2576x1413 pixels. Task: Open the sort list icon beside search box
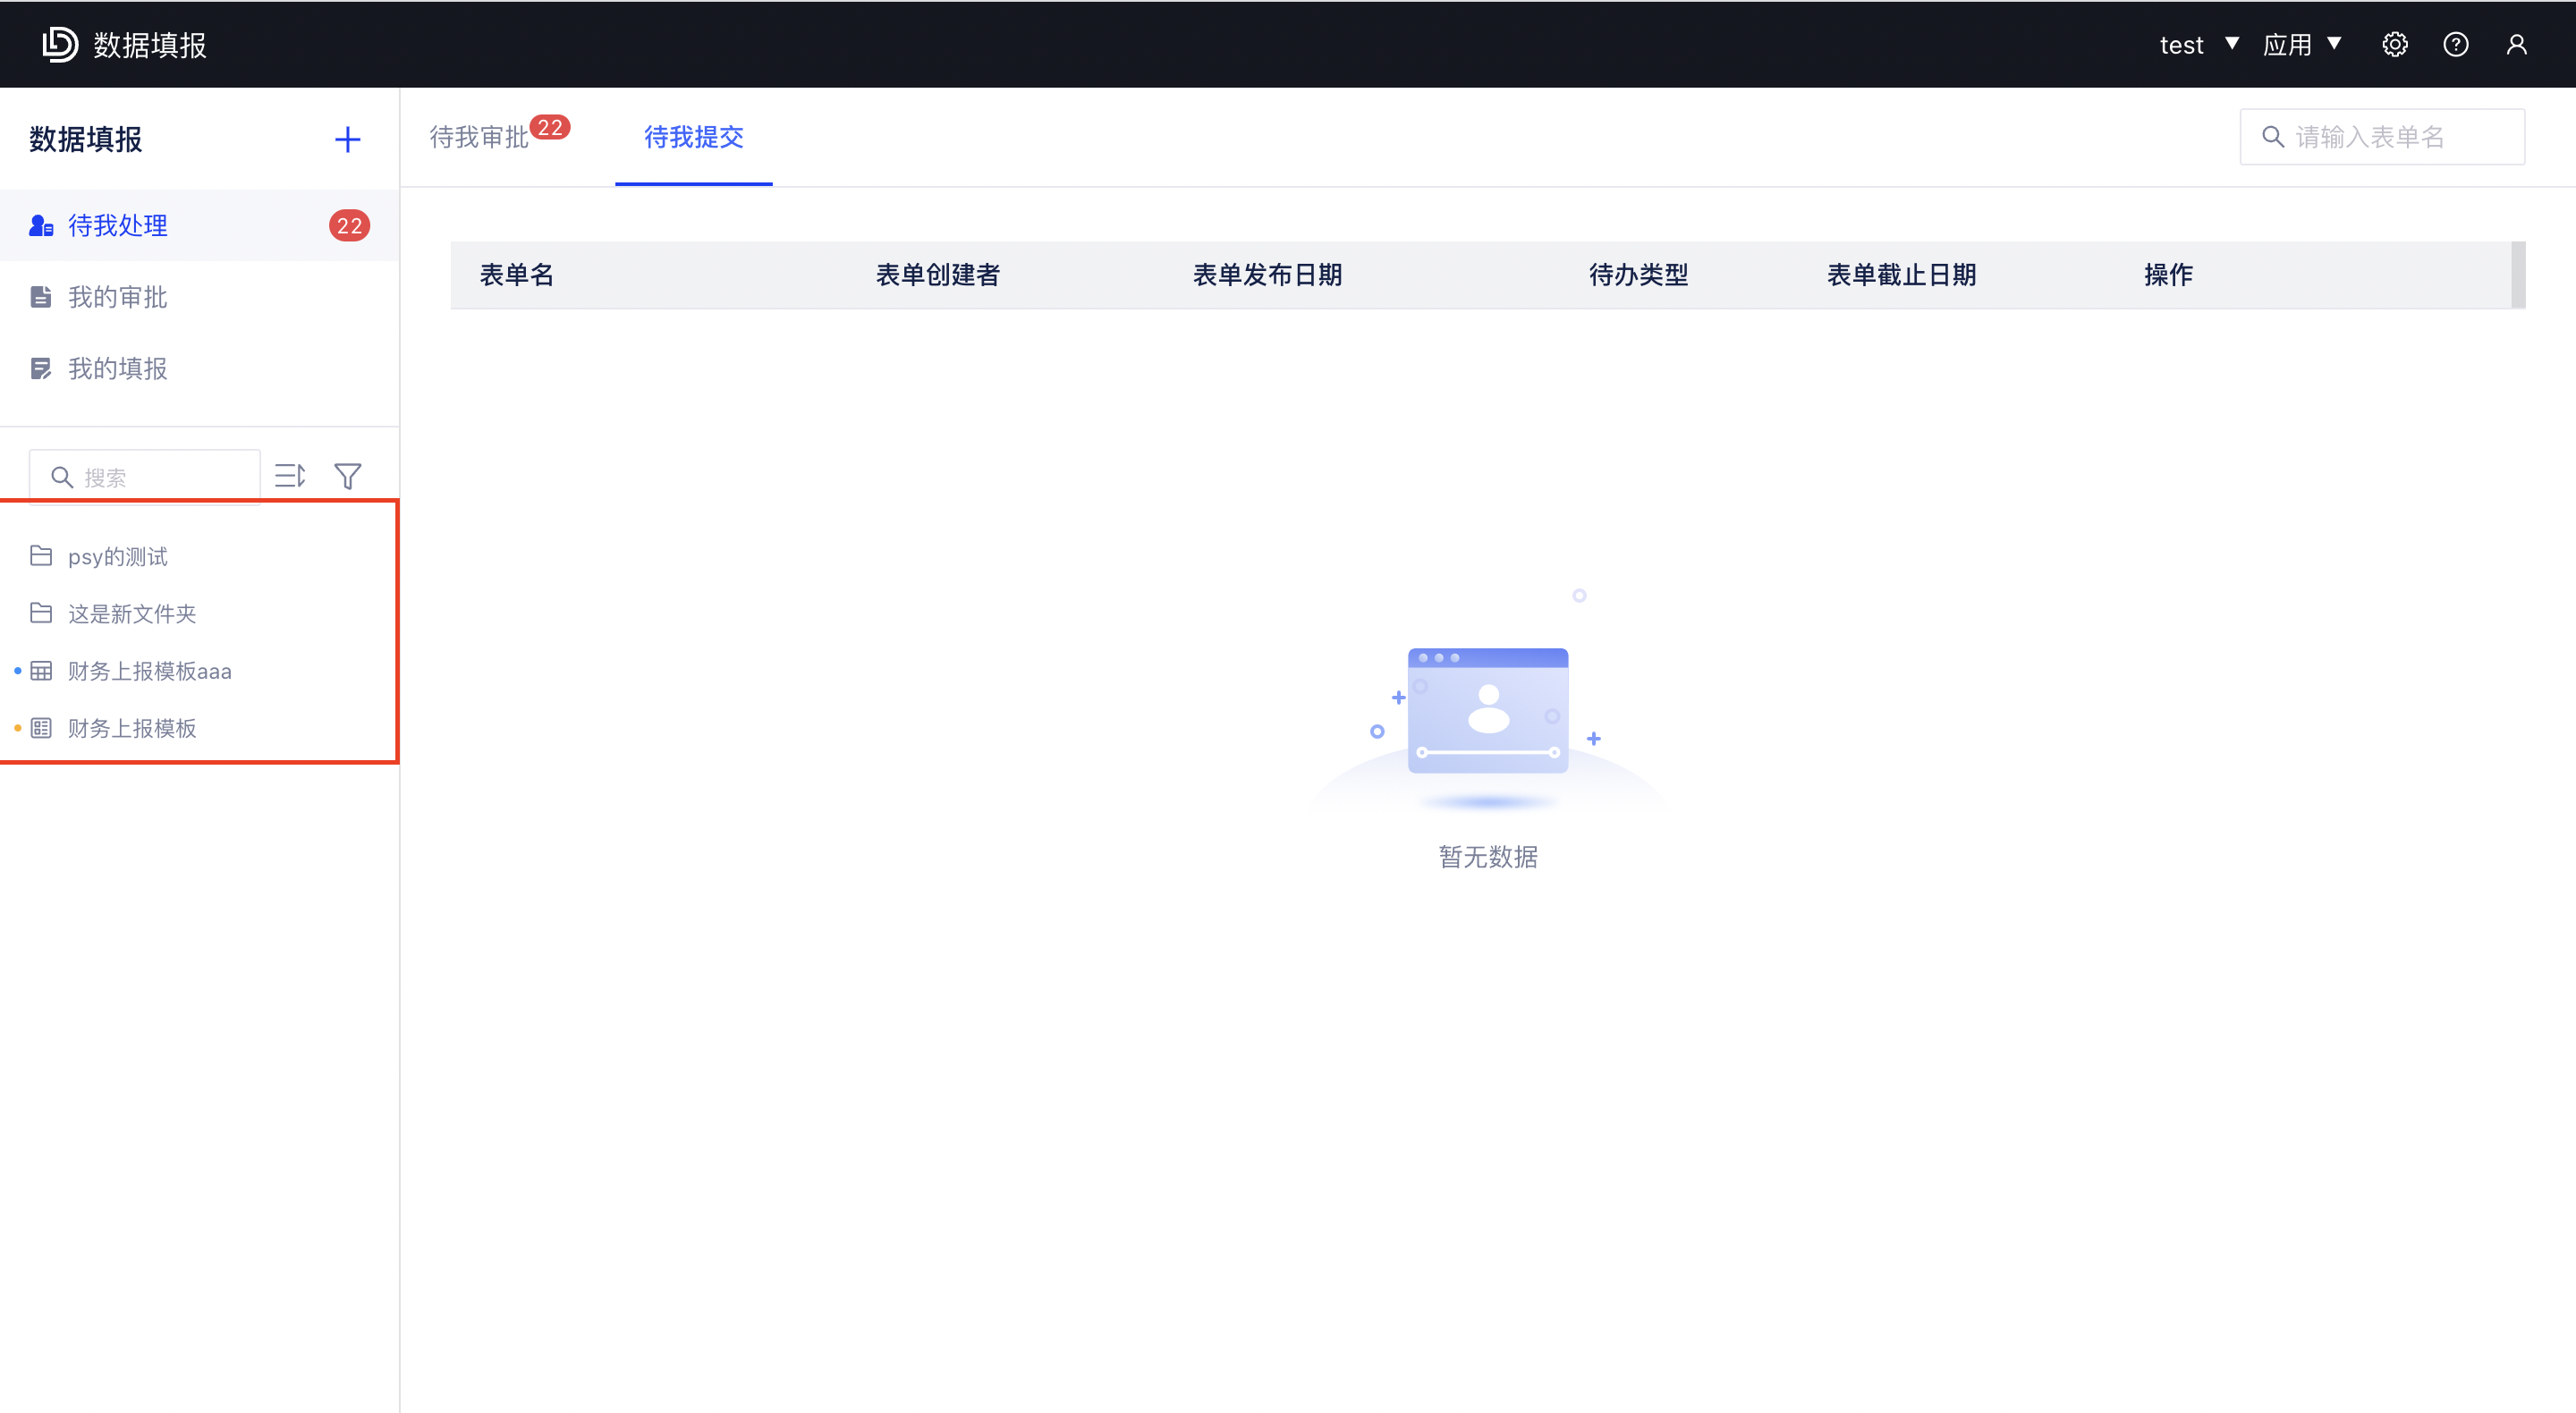(290, 476)
